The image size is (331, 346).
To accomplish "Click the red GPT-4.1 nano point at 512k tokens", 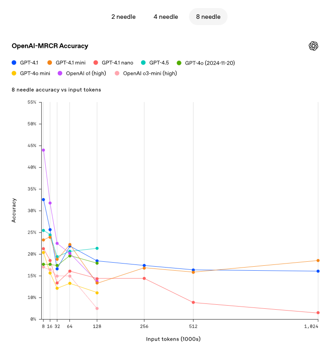I will 193,303.
